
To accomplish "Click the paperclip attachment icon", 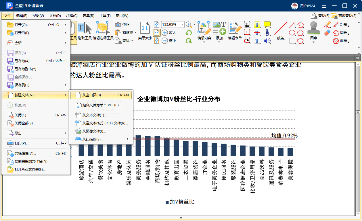I will coord(267,33).
